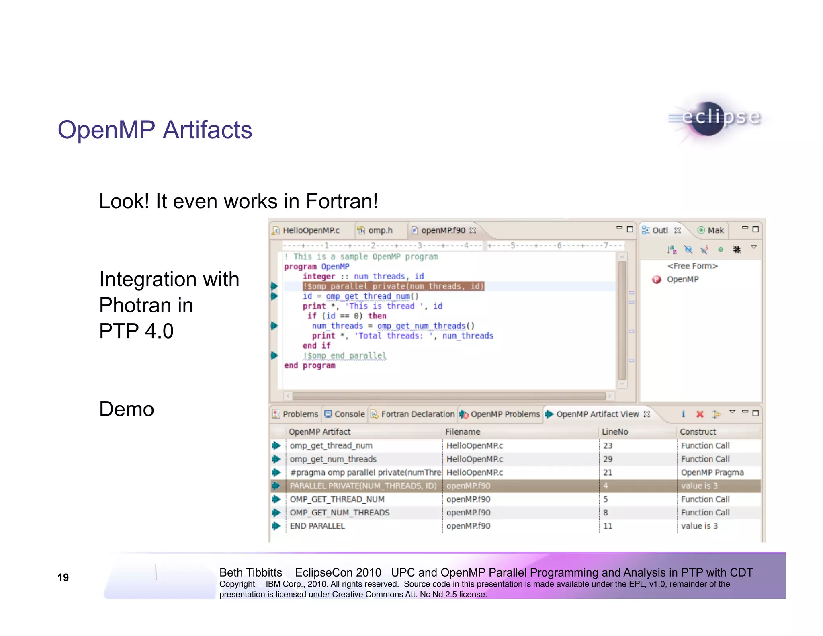Viewport: 823px width, 636px height.
Task: Sort by OpenMP Artifact column header
Action: click(x=364, y=432)
